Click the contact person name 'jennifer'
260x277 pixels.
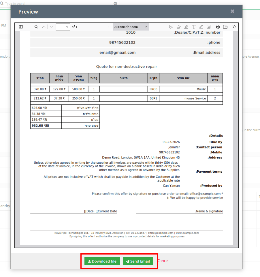coord(174,147)
